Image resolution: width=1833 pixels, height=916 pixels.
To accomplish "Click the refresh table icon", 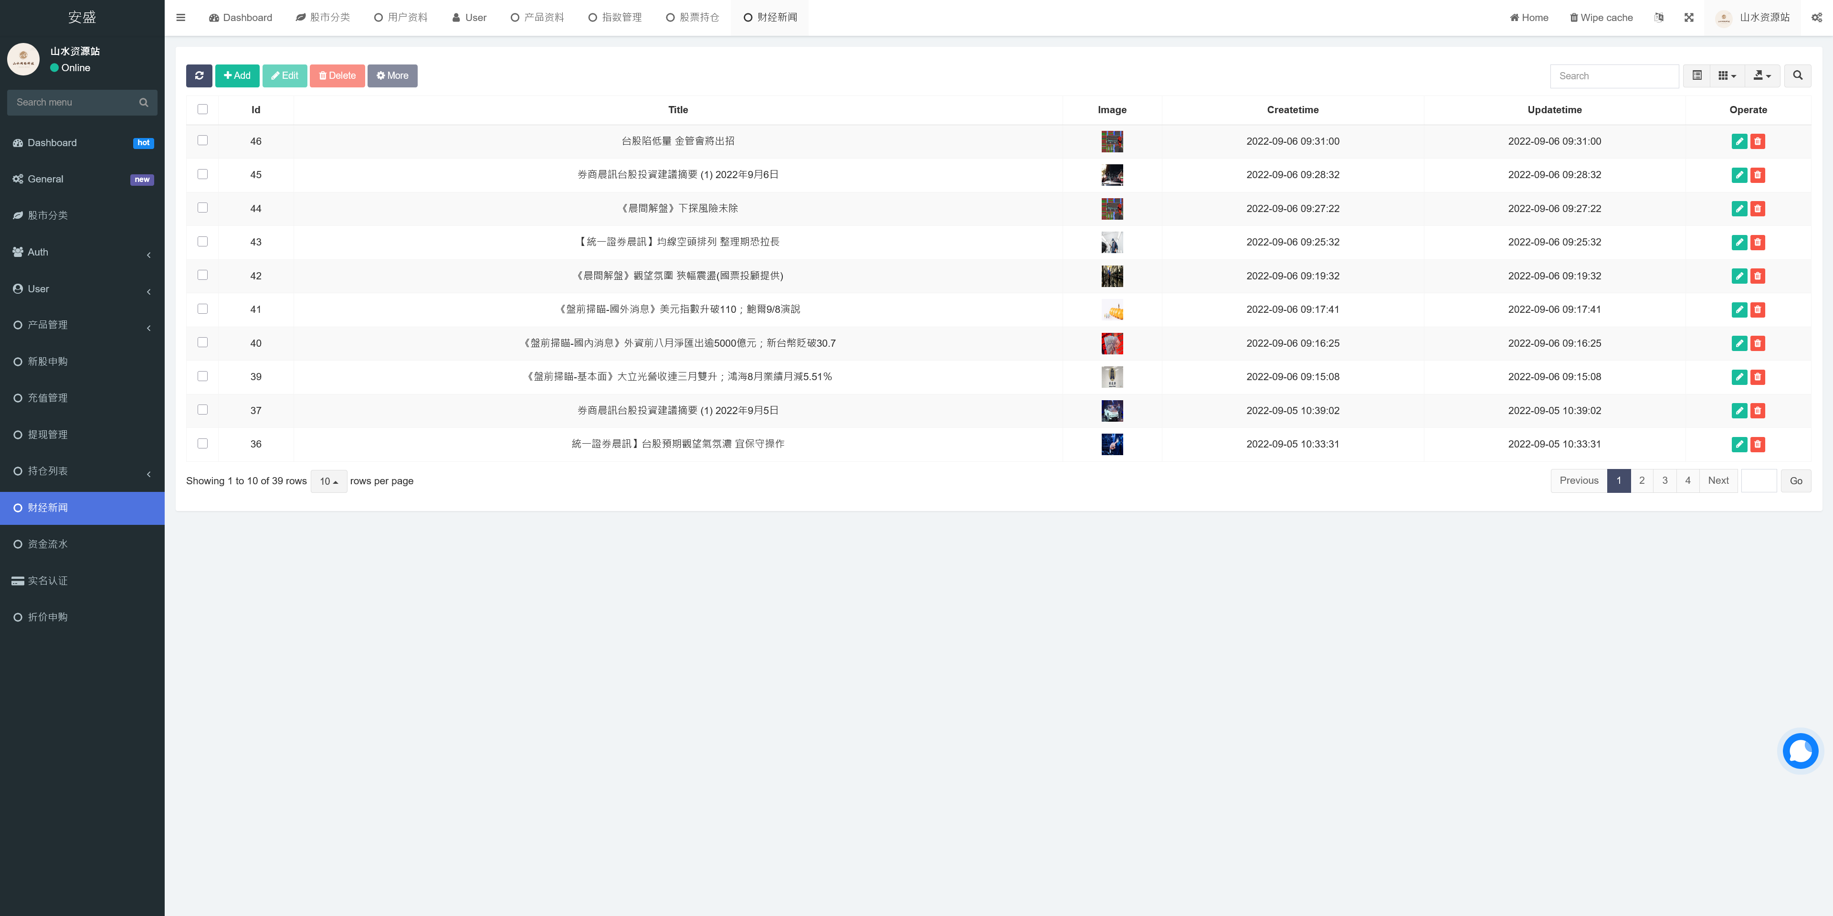I will point(199,75).
